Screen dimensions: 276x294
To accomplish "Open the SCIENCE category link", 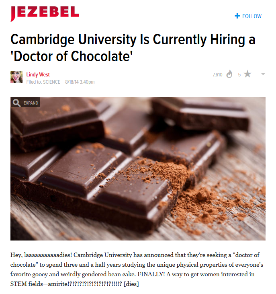I will pos(51,82).
